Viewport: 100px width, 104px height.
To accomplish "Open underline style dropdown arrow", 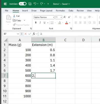I will tap(48, 23).
